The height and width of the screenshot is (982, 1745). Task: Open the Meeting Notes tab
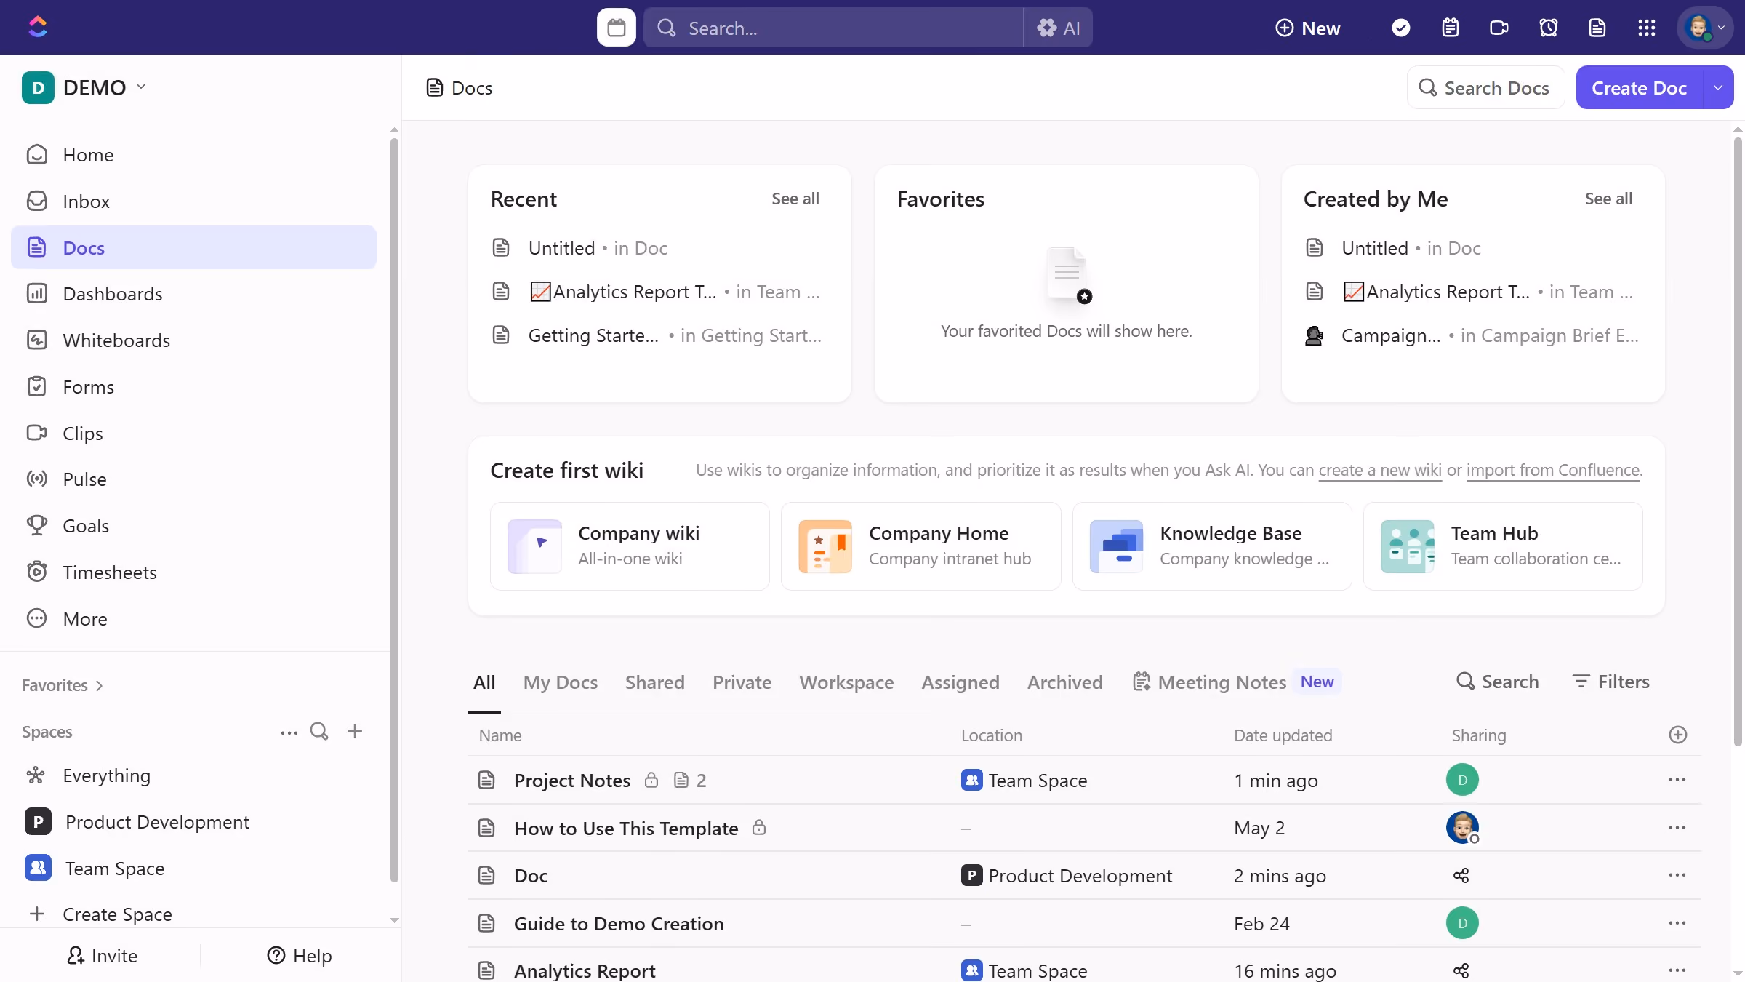(x=1237, y=682)
